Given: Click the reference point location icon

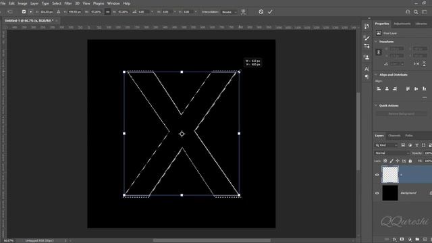Looking at the screenshot, I should click(x=30, y=12).
